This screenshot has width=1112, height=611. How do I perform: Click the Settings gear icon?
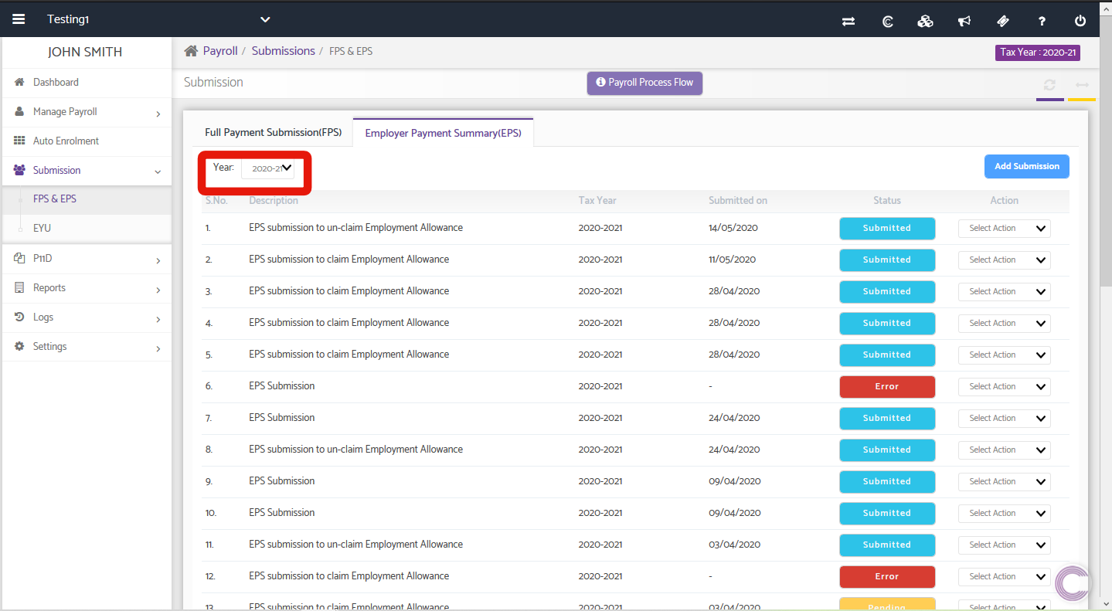[x=19, y=346]
